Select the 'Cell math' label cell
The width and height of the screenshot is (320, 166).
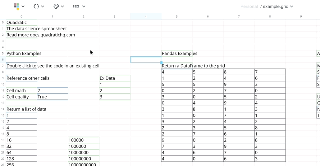tap(21, 90)
